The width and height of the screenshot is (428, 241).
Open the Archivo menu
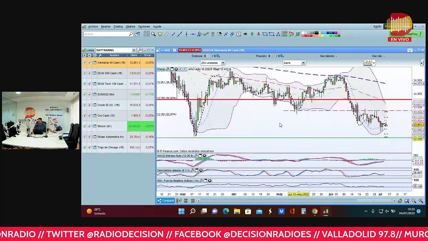coord(93,26)
